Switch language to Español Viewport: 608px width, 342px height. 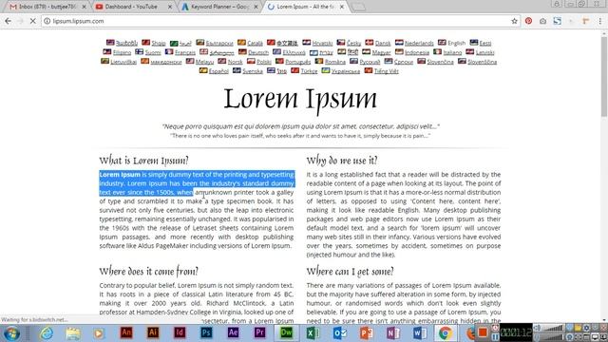click(218, 71)
